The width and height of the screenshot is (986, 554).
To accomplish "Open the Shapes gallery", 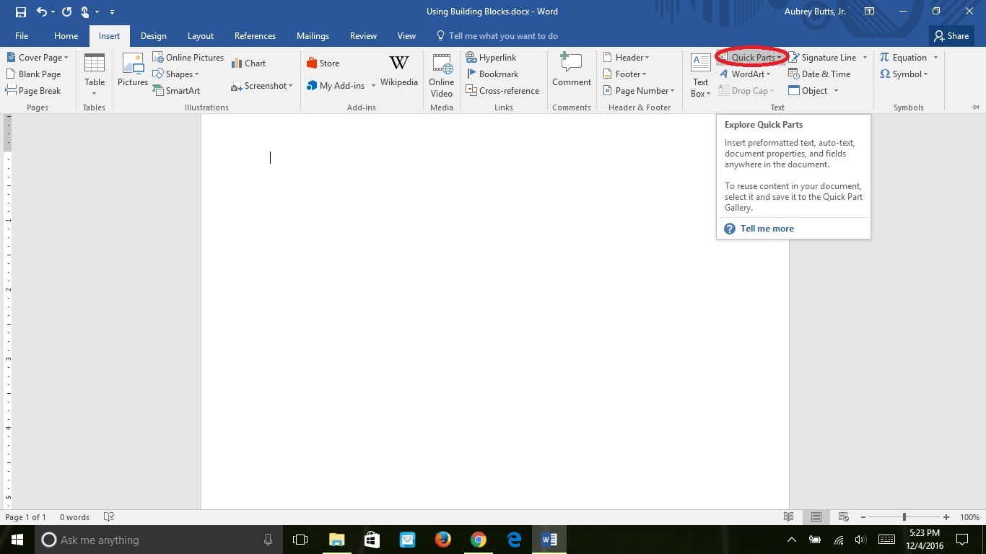I will 177,74.
